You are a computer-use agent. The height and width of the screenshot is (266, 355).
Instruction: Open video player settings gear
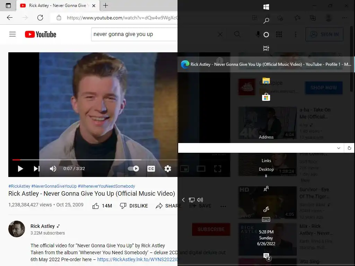coord(168,169)
